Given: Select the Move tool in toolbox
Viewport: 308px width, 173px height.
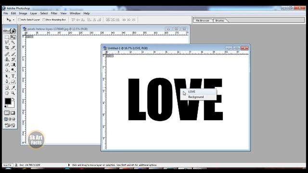Looking at the screenshot, I should click(x=13, y=37).
